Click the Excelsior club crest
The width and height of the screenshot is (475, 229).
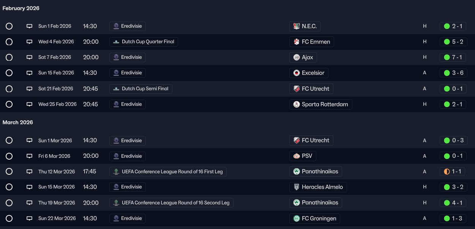point(297,73)
